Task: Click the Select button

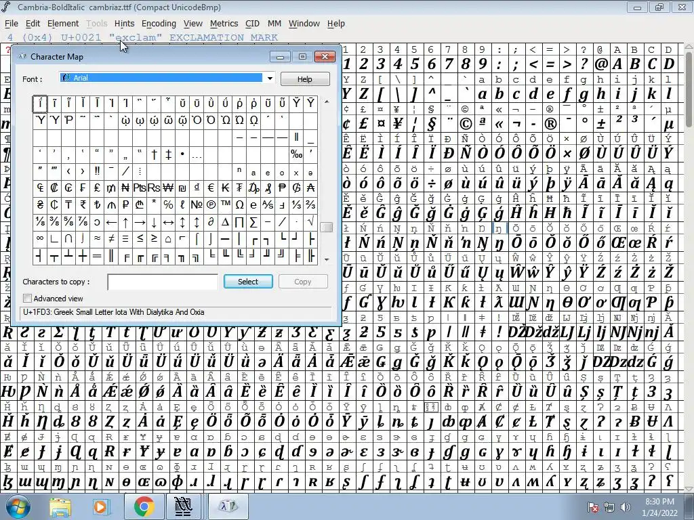Action: (248, 282)
